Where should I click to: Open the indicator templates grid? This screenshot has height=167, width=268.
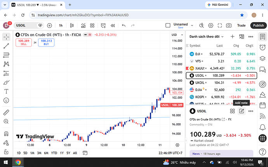[92, 26]
